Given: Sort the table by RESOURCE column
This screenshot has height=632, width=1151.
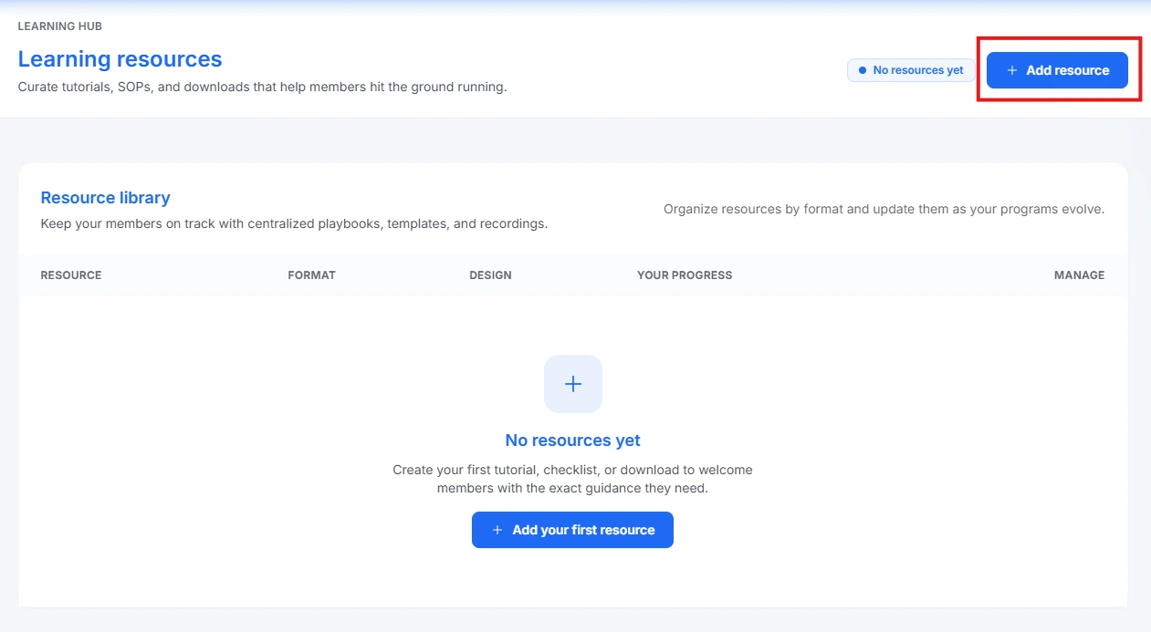Looking at the screenshot, I should click(70, 275).
